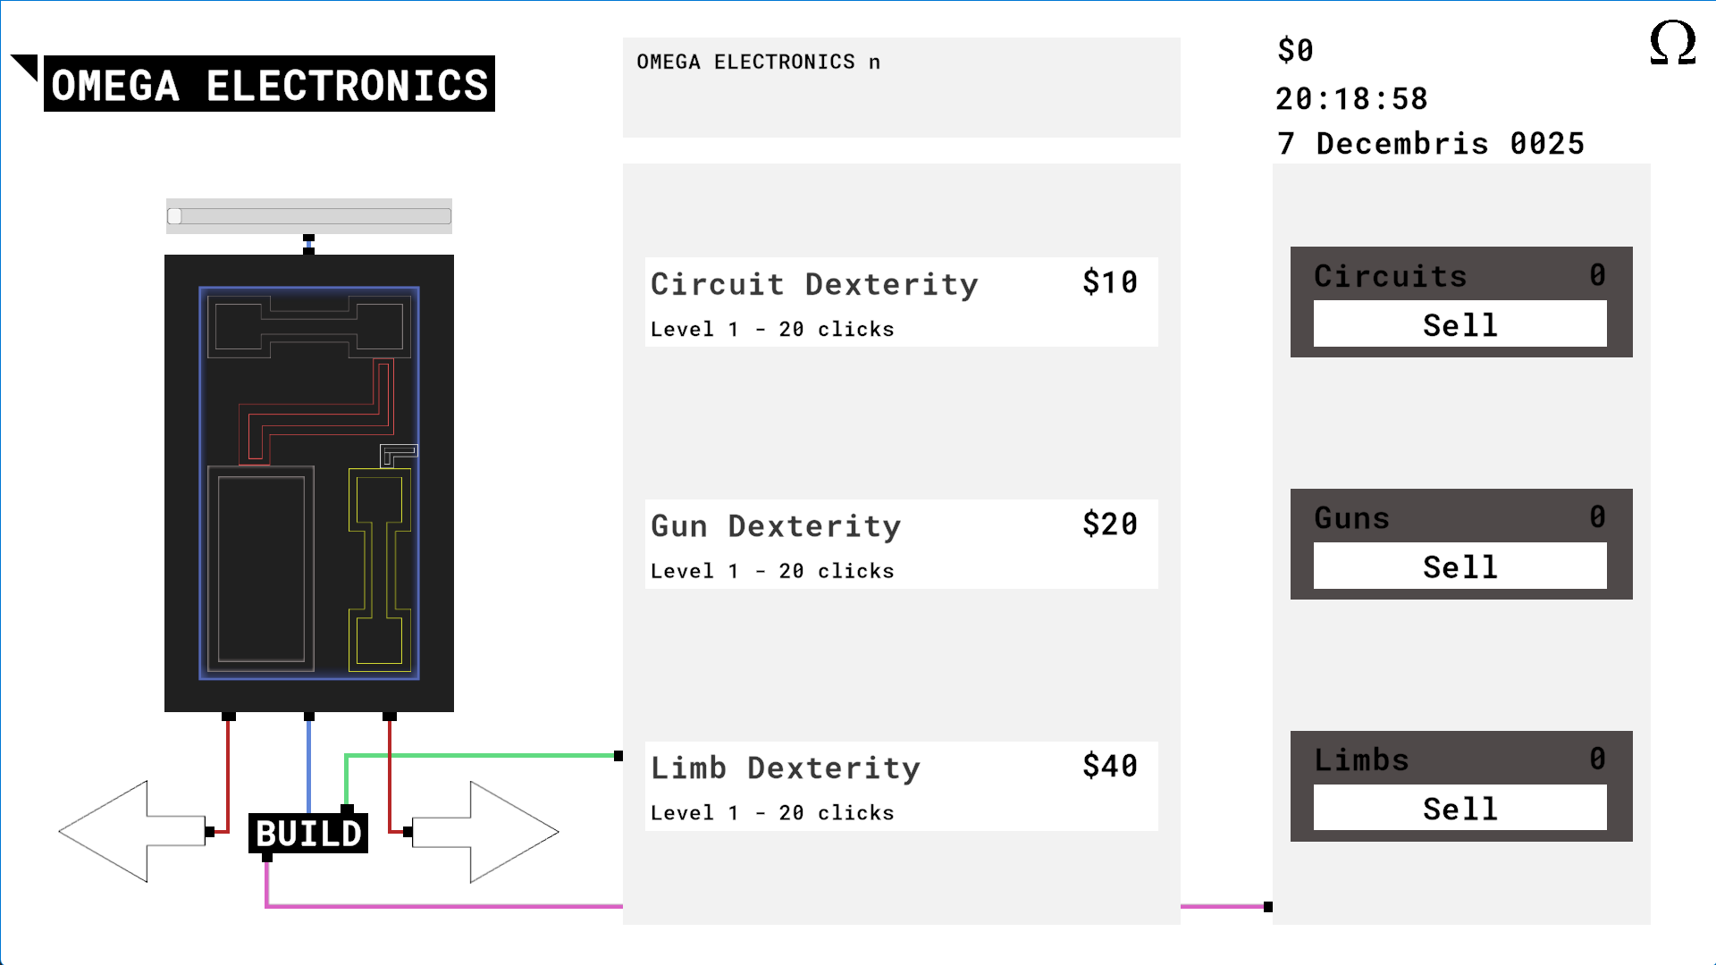Buy the Circuit Dexterity upgrade
1716x965 pixels.
(901, 303)
